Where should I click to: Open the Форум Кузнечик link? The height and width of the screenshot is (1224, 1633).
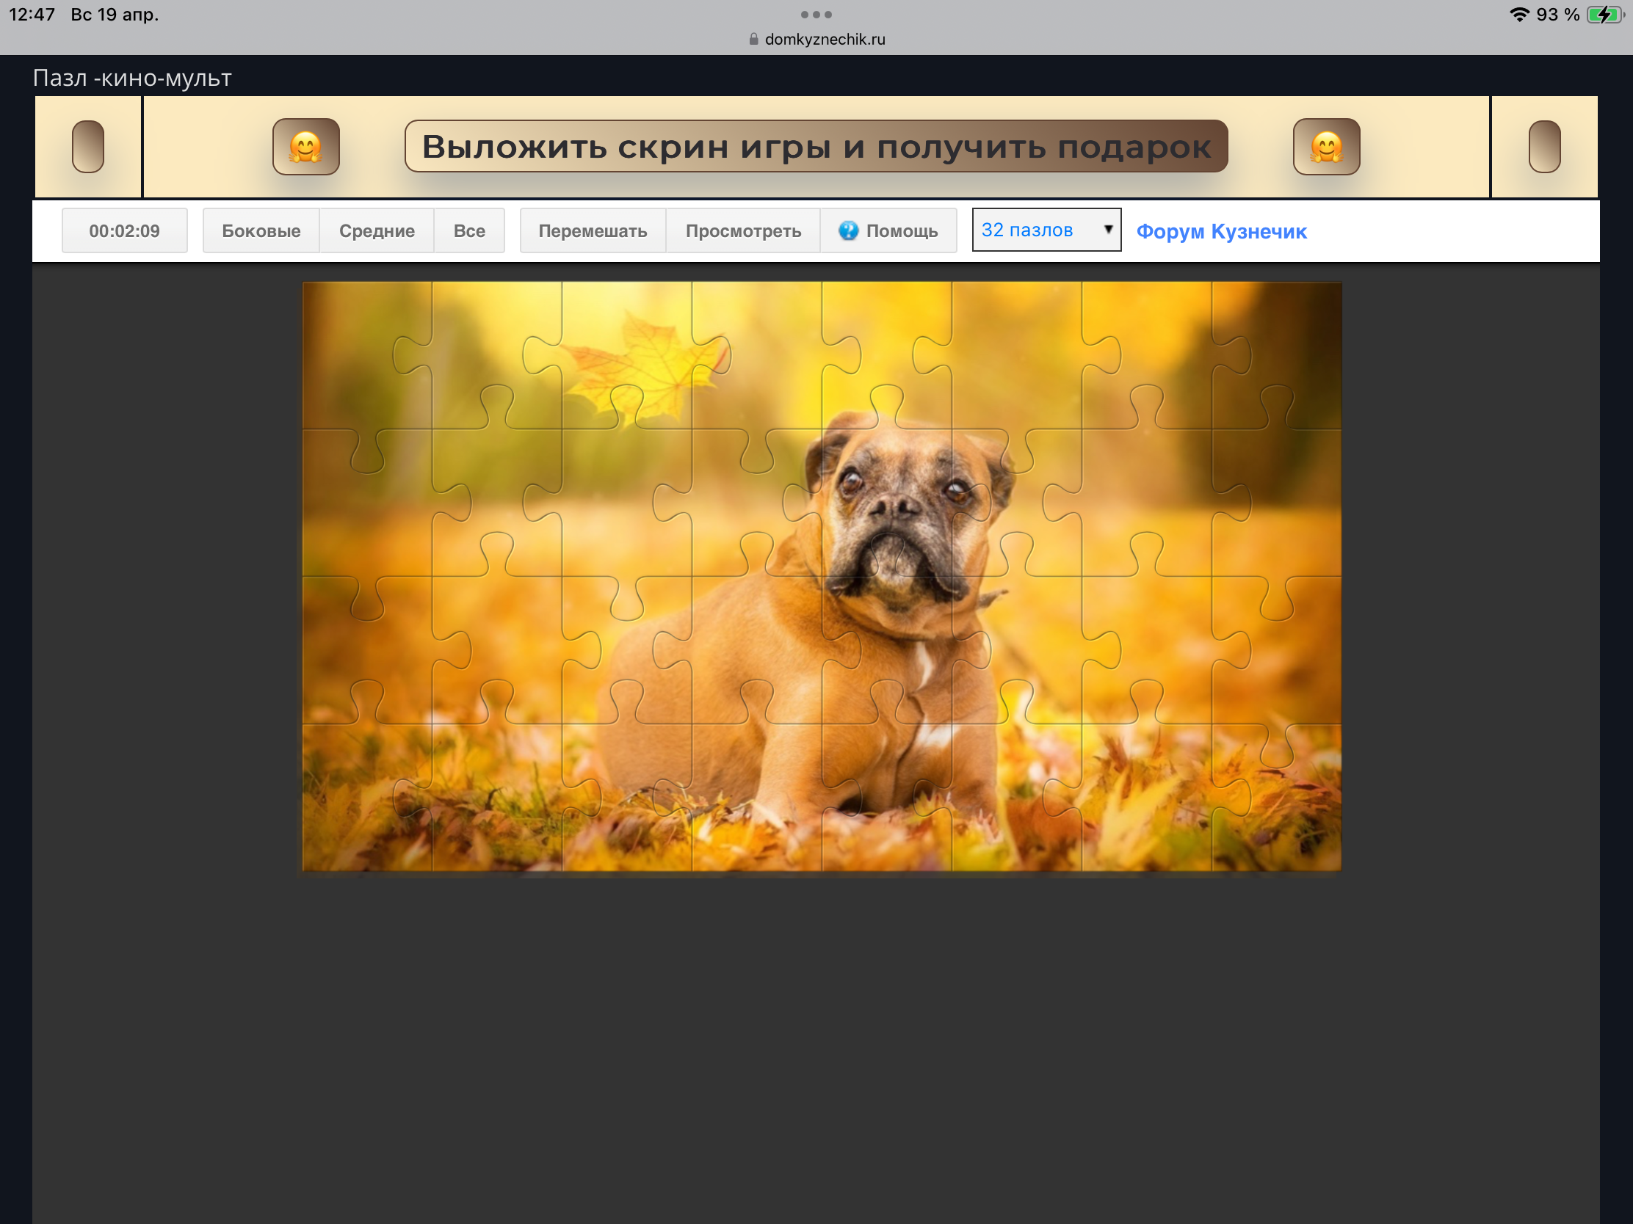tap(1221, 232)
